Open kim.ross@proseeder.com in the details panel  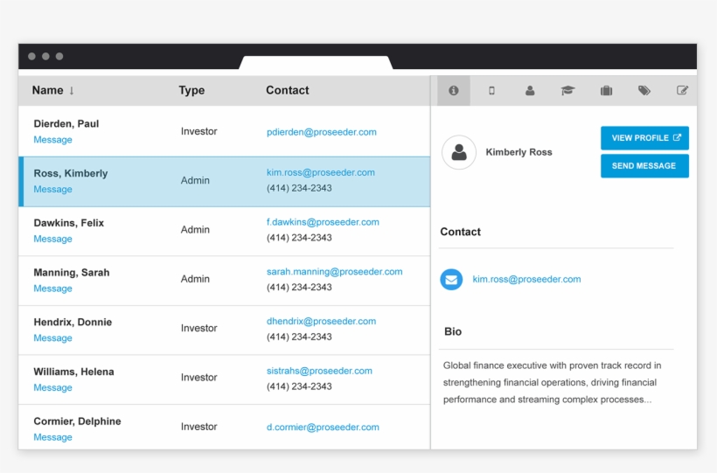(x=526, y=279)
